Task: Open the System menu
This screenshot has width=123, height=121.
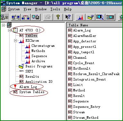Action: 14,9
